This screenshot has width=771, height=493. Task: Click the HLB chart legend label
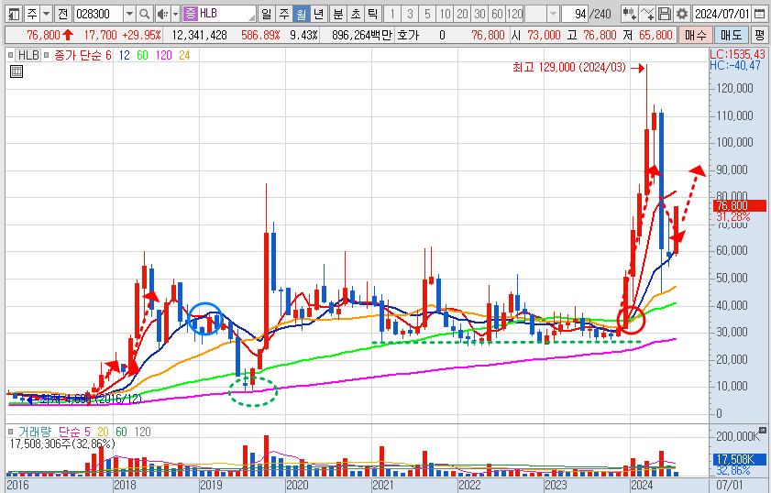click(x=28, y=55)
